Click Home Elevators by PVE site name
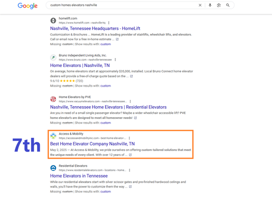272x201 pixels. [75, 97]
